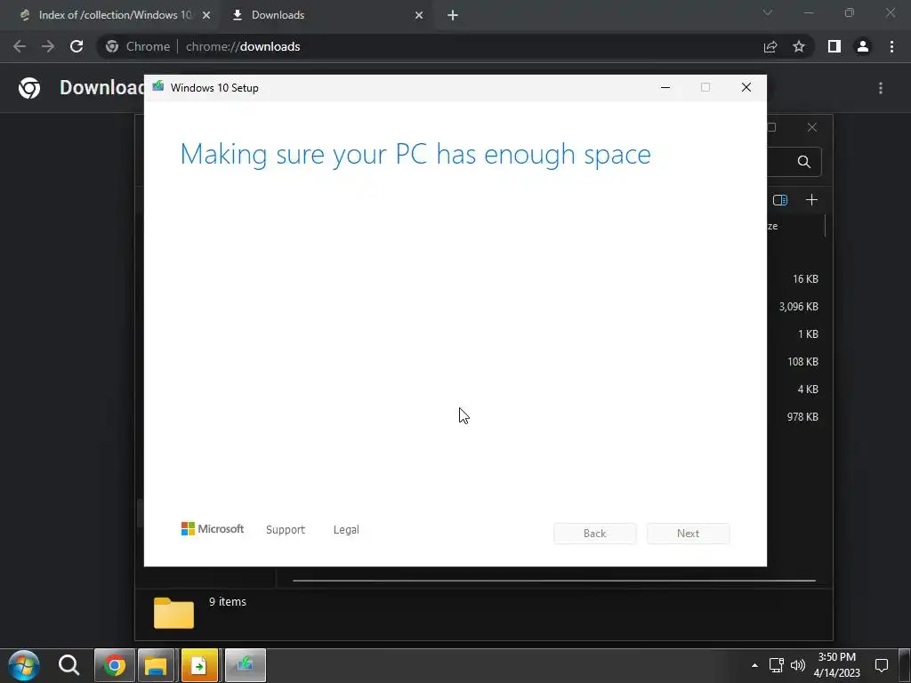
Task: Show hidden system tray icons
Action: tap(754, 665)
